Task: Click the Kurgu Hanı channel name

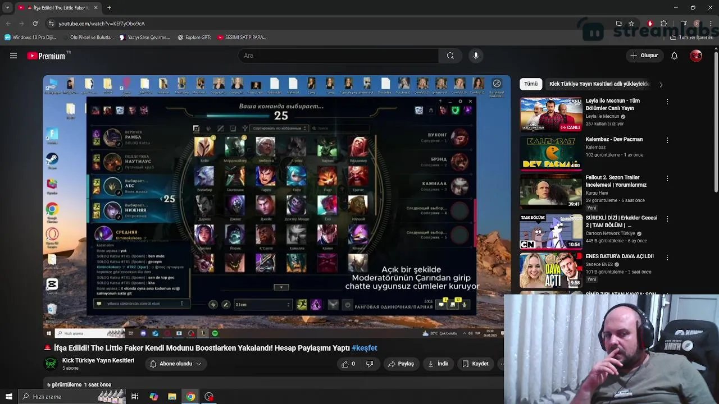Action: 597,193
